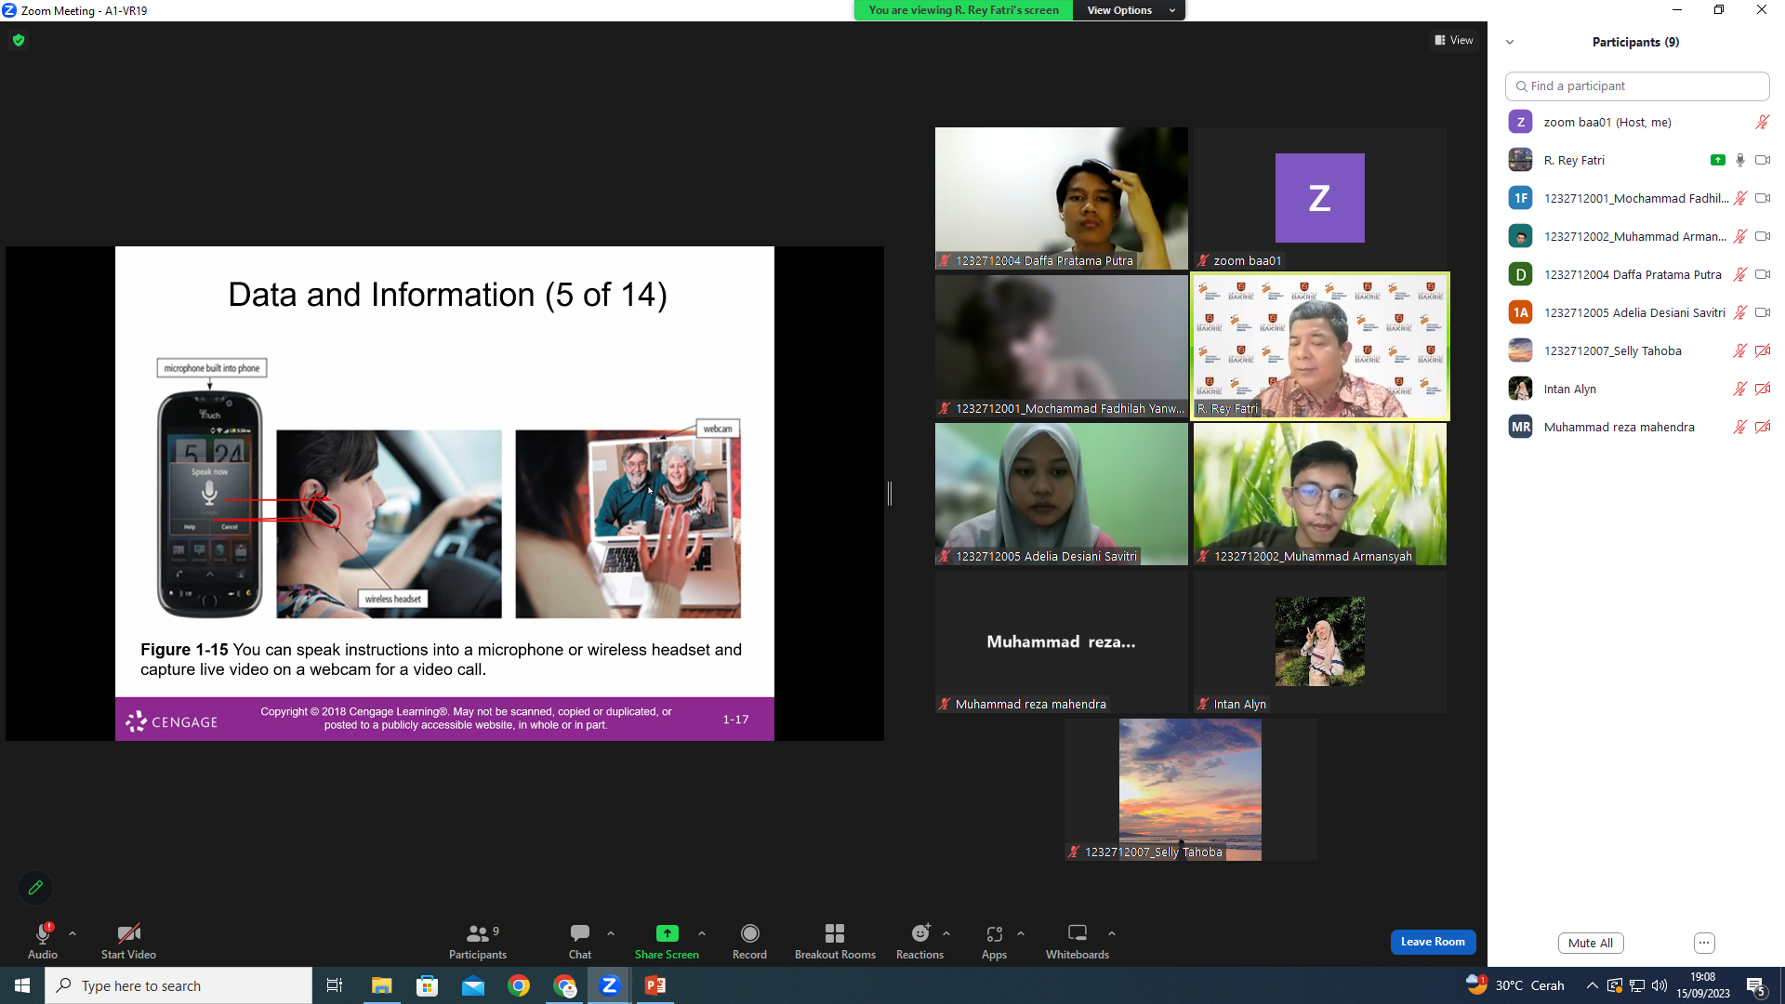Open the Participants panel icon
The image size is (1785, 1004).
click(478, 933)
